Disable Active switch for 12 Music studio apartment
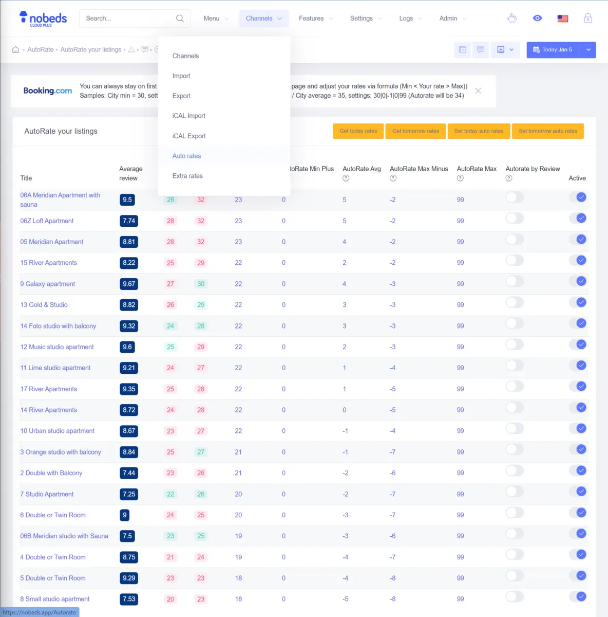The image size is (608, 617). tap(578, 344)
